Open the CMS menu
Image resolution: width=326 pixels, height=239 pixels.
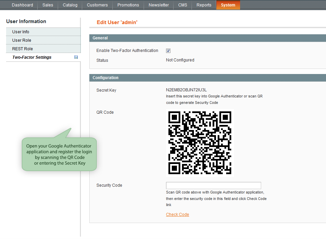(183, 5)
